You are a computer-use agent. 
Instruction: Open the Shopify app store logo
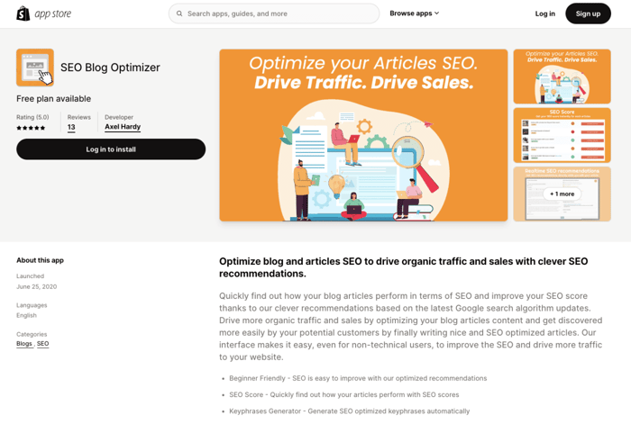point(43,14)
